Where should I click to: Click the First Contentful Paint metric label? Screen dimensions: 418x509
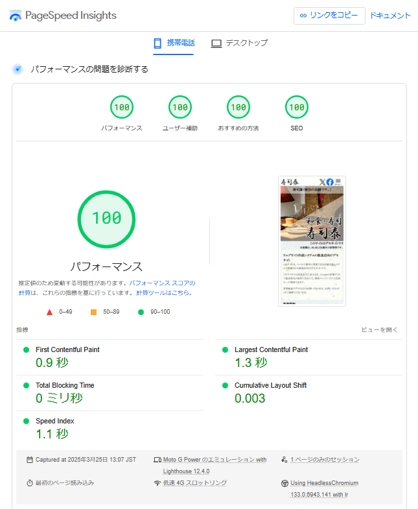click(x=67, y=349)
